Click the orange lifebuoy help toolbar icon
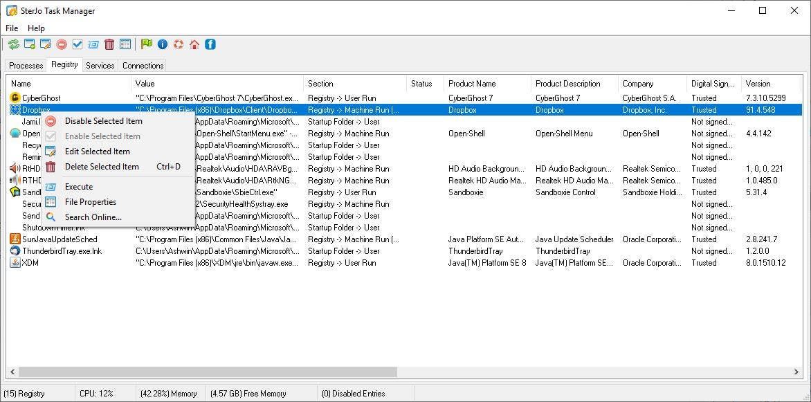 179,44
